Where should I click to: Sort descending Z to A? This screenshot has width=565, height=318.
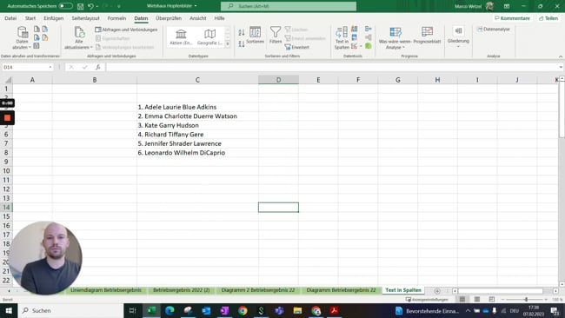coord(242,44)
